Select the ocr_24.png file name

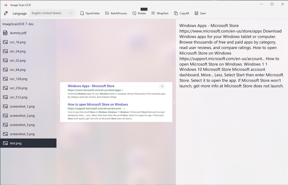pyautogui.click(x=18, y=51)
